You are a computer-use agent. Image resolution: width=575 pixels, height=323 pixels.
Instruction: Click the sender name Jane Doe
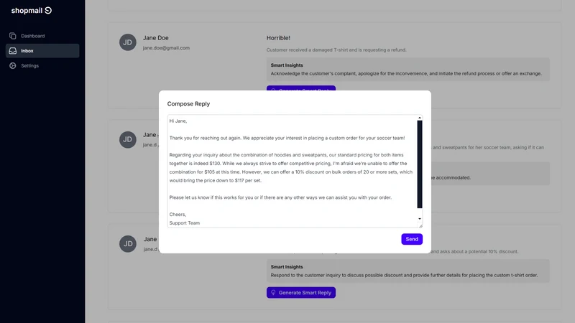tap(156, 38)
